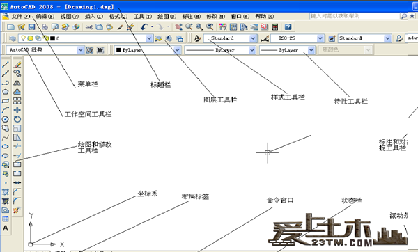
Task: Open the 文件 (File) menu
Action: pos(20,17)
